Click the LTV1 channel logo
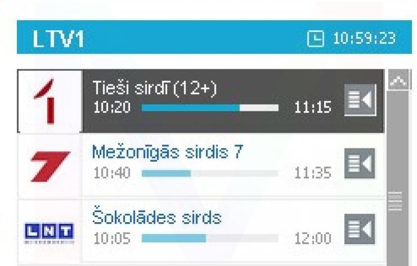 click(50, 101)
